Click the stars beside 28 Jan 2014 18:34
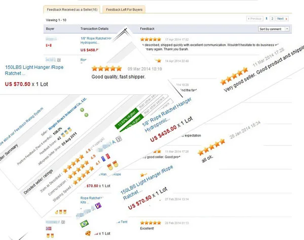304x240 pixels. pyautogui.click(x=211, y=147)
